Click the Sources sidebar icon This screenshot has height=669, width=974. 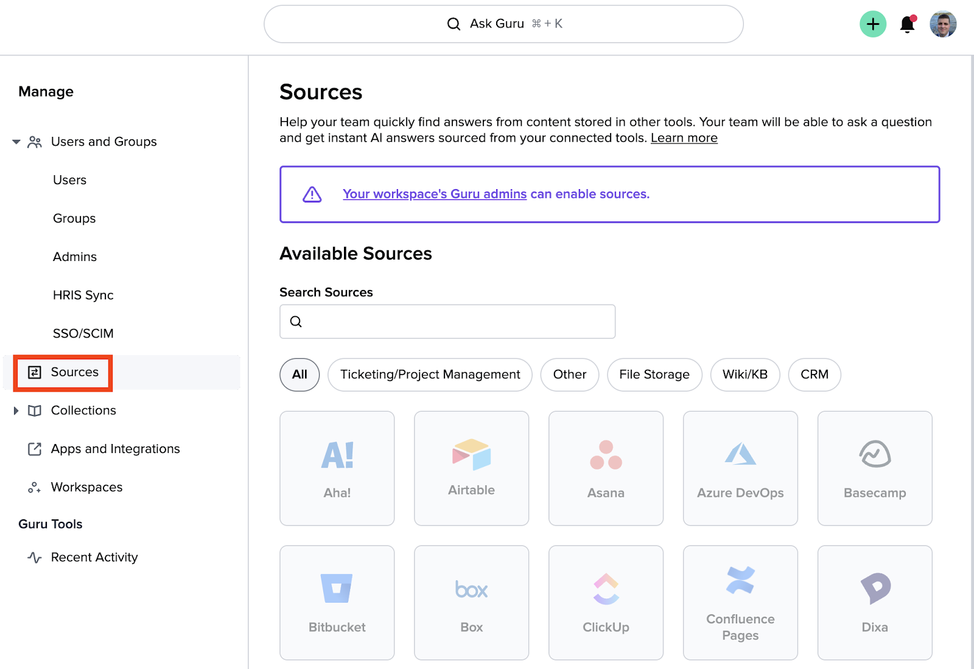pyautogui.click(x=35, y=372)
